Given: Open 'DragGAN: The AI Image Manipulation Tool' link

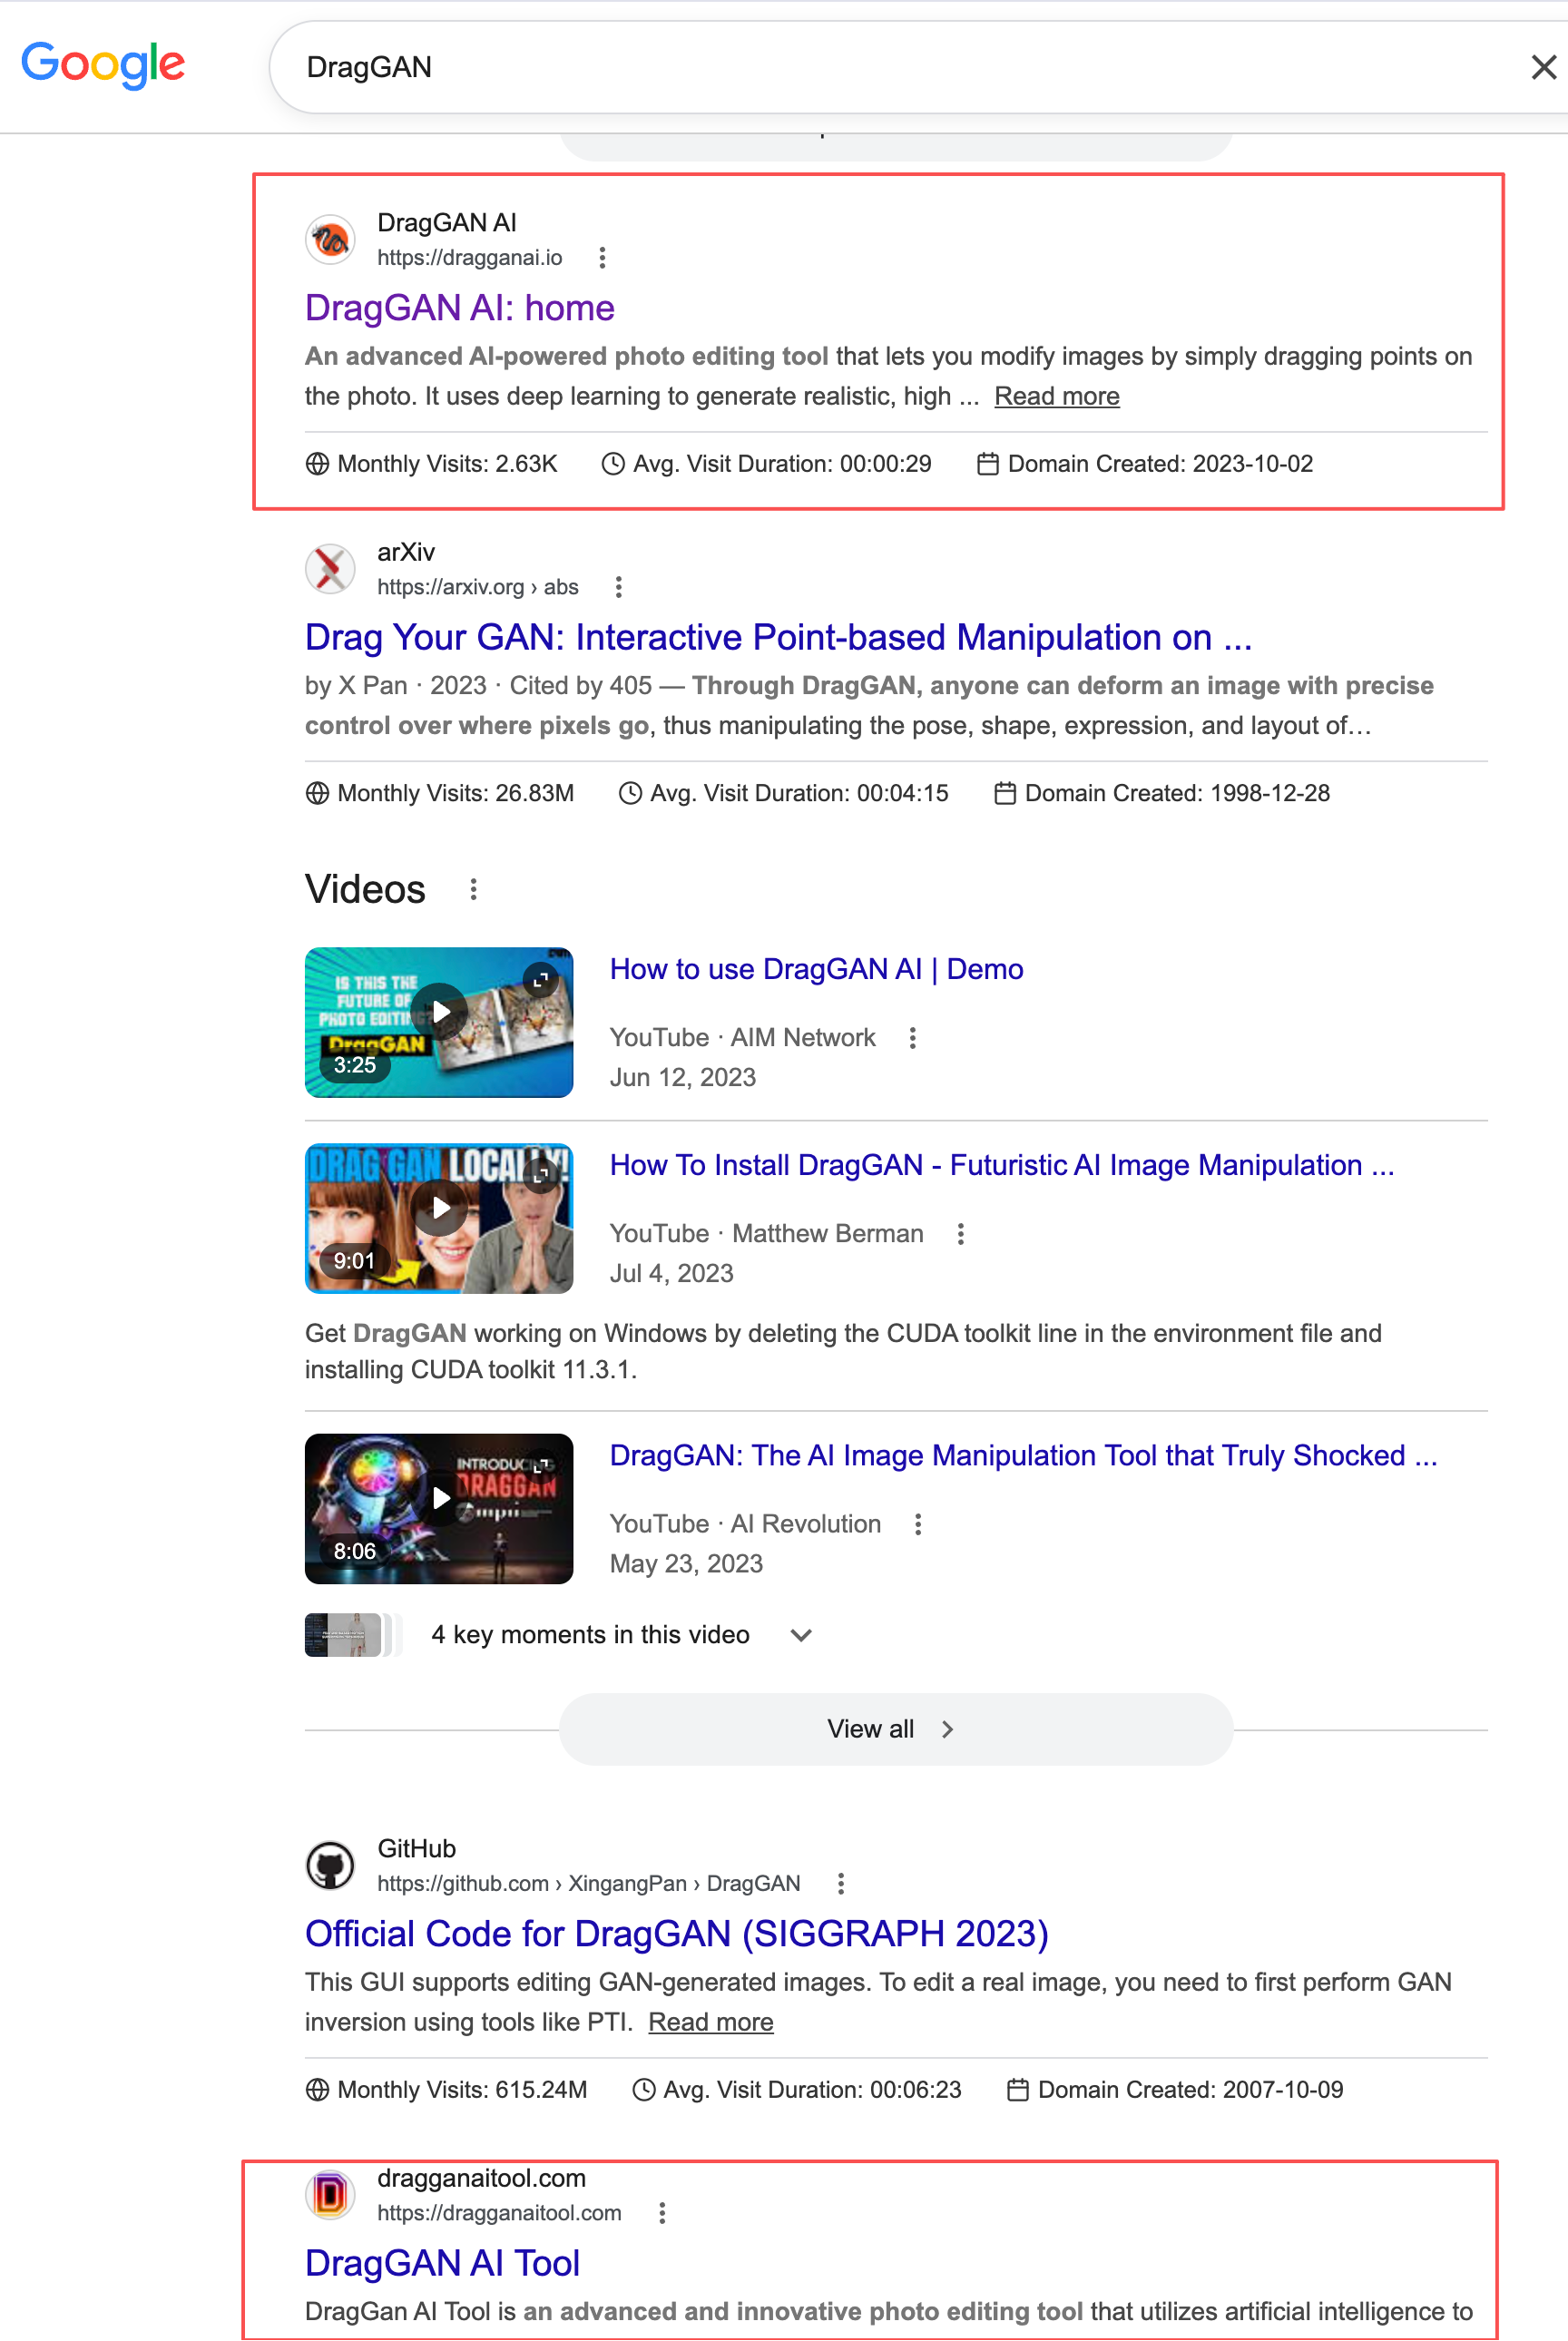Looking at the screenshot, I should 1023,1455.
